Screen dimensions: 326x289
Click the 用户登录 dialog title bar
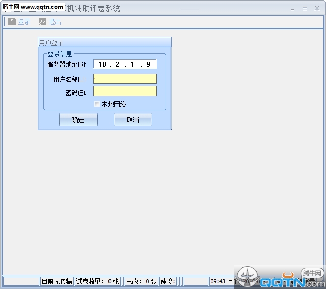tap(104, 42)
